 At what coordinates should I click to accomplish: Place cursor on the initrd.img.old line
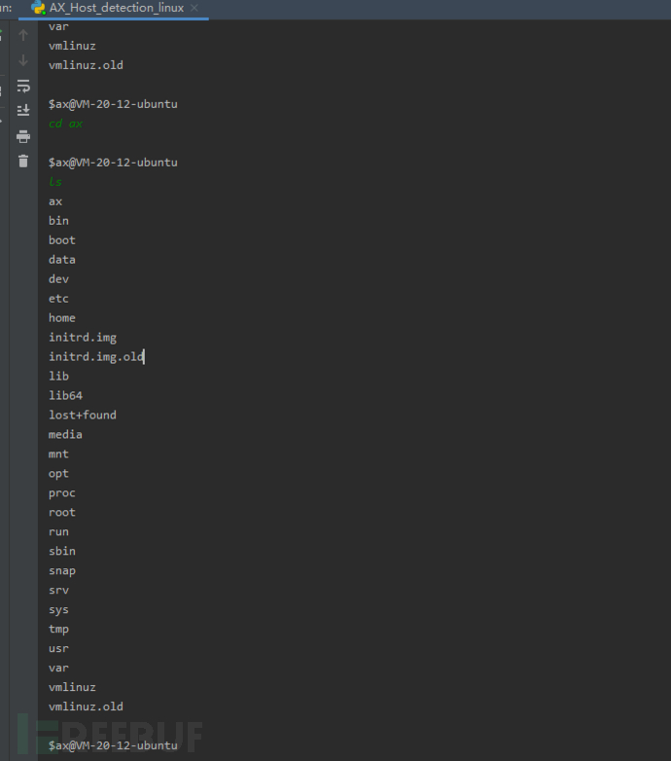click(x=96, y=357)
